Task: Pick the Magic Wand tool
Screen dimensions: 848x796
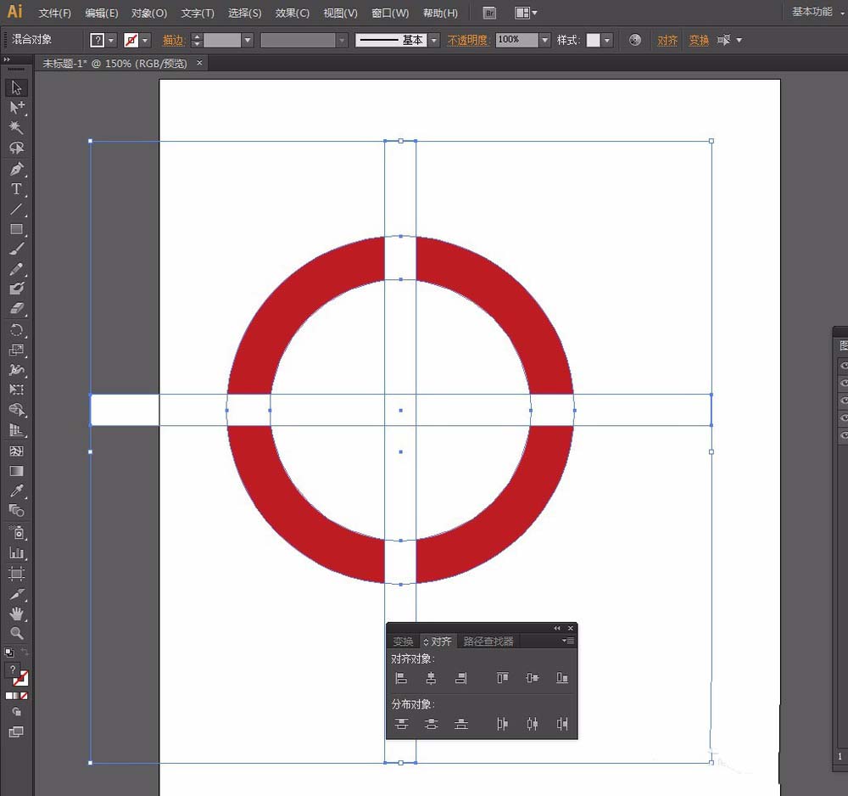Action: coord(16,127)
